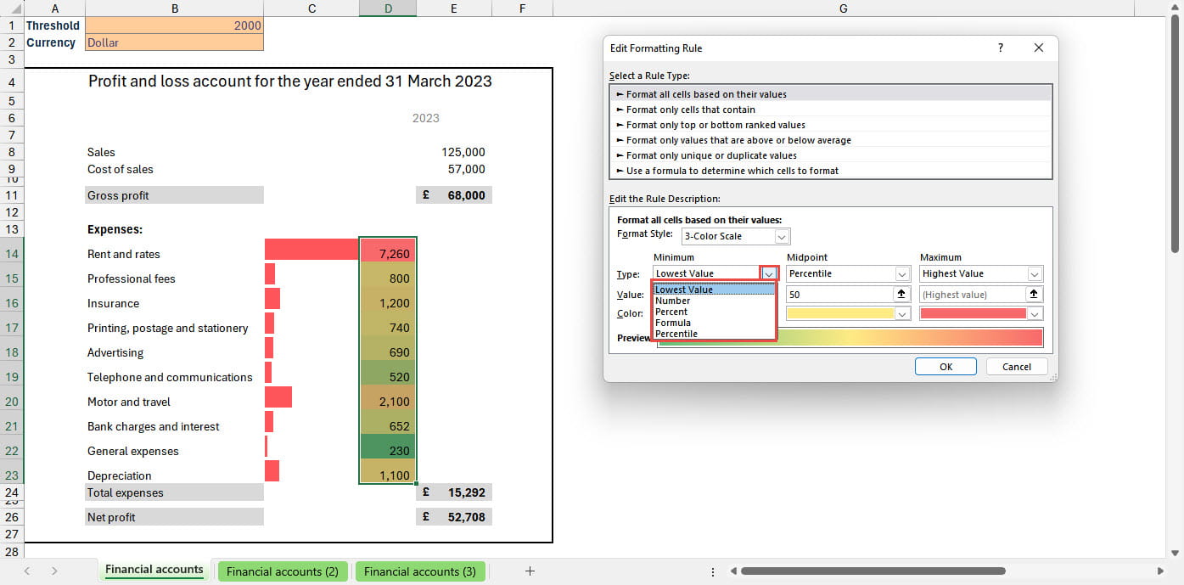Click the Midpoint value field showing 50
The height and width of the screenshot is (585, 1184).
[x=839, y=294]
